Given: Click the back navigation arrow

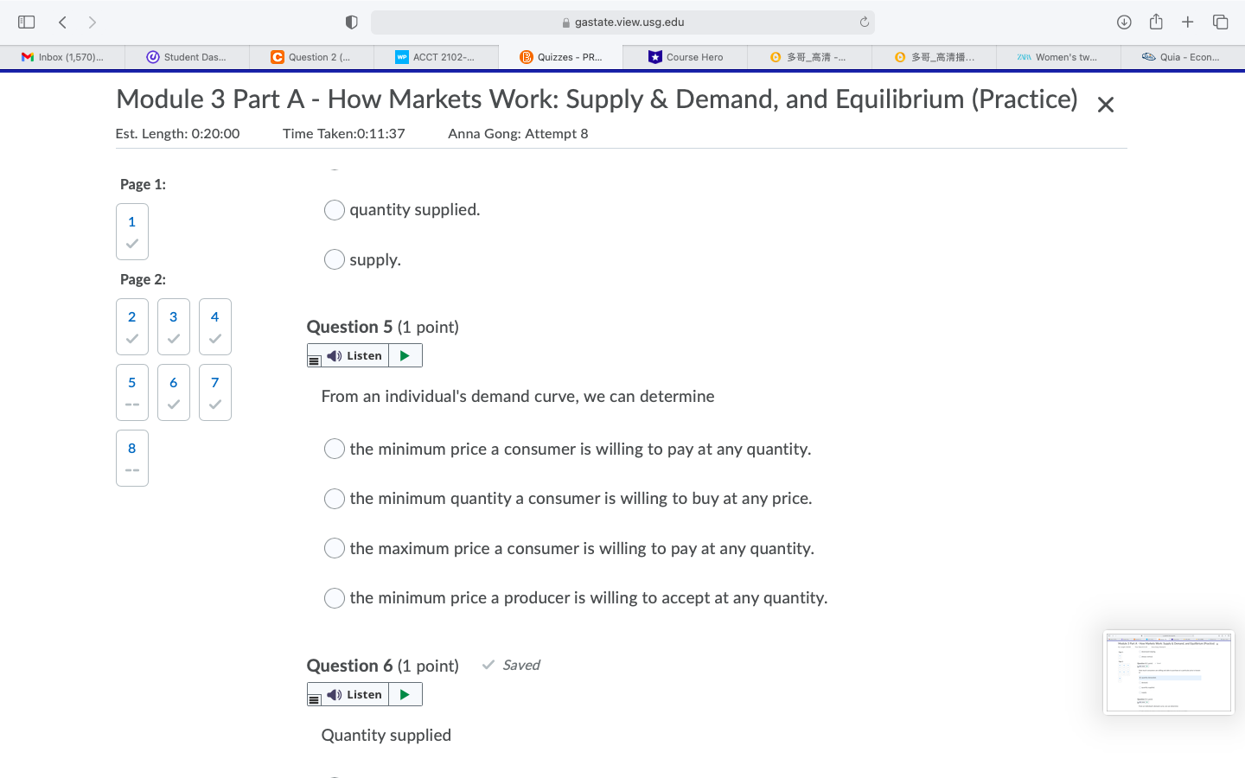Looking at the screenshot, I should [61, 22].
